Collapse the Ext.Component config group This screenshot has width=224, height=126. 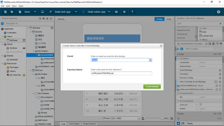pos(178,101)
